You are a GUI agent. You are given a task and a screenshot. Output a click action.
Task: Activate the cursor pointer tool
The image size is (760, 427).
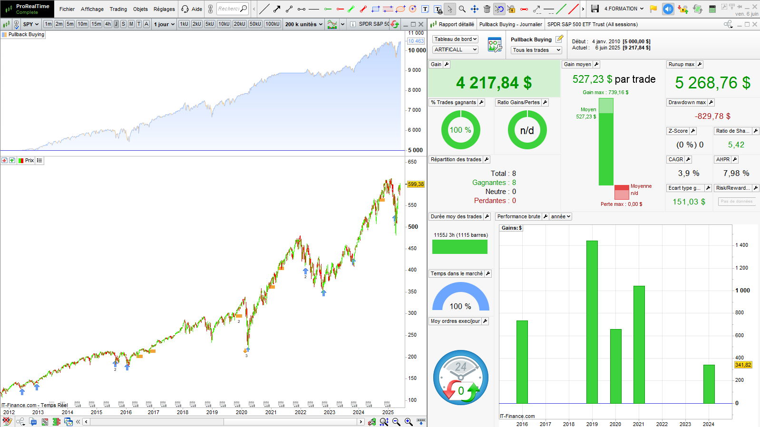click(x=450, y=9)
